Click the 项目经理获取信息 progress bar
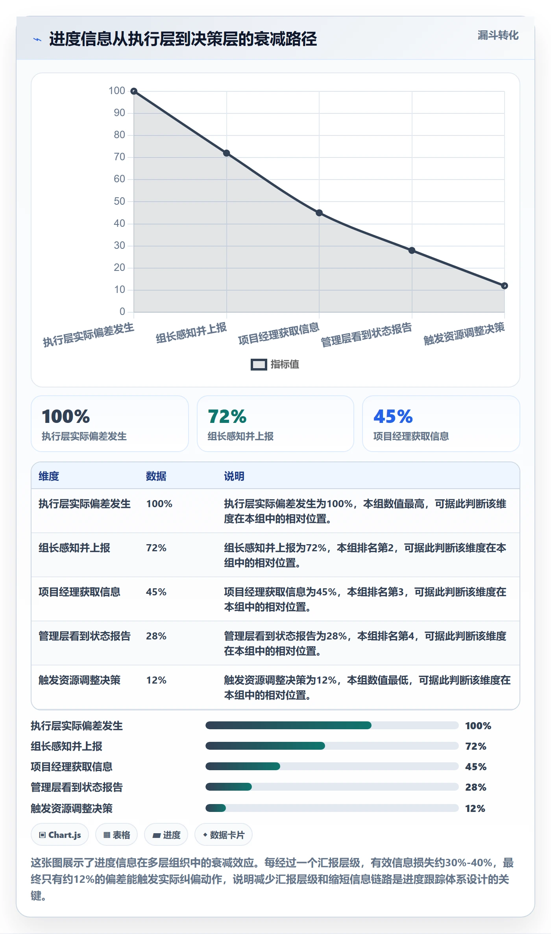The height and width of the screenshot is (934, 551). [332, 766]
